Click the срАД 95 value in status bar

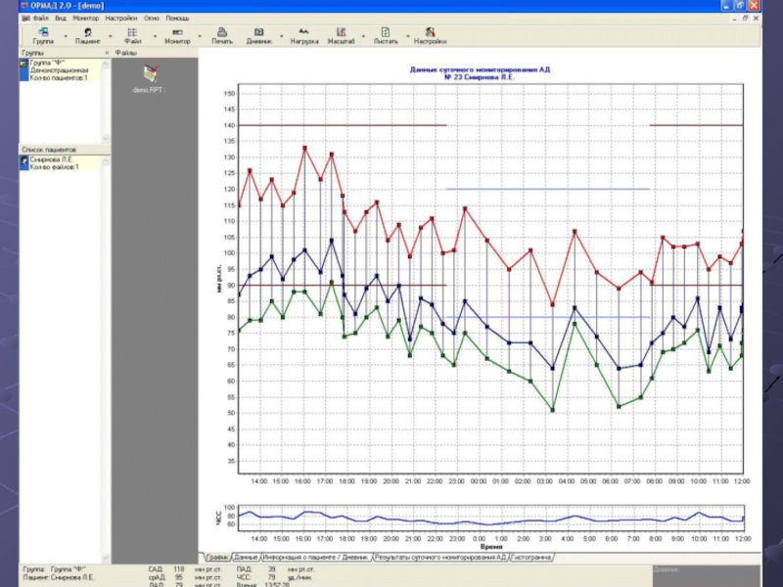(x=179, y=577)
